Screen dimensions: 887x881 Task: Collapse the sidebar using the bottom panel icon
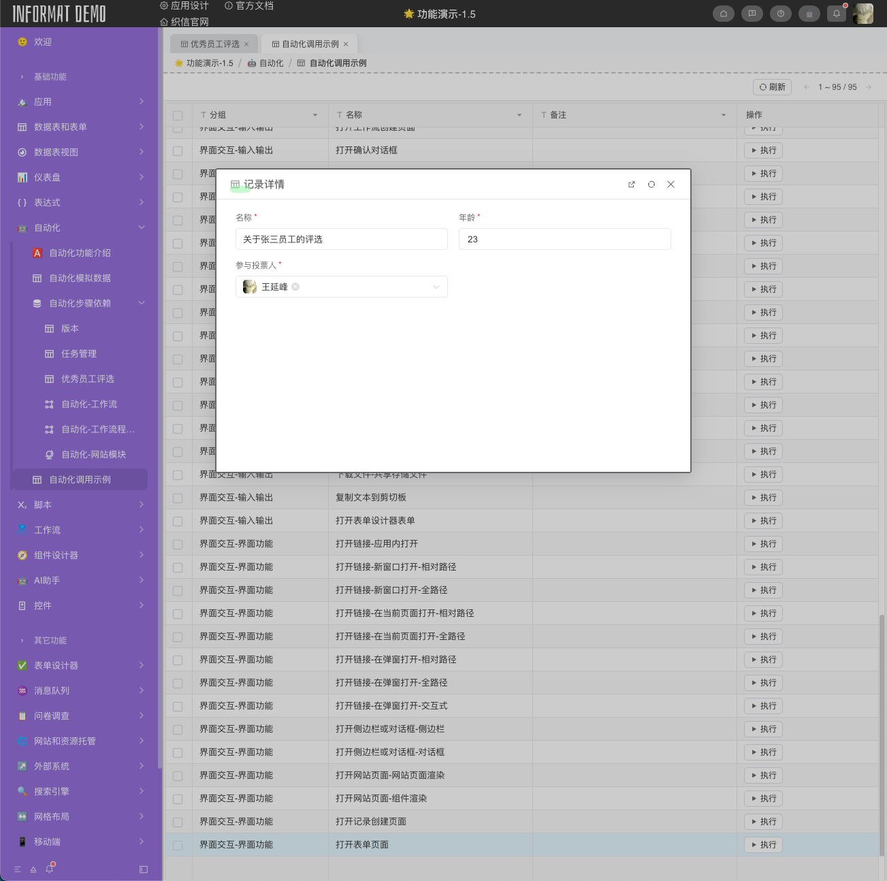[x=143, y=869]
